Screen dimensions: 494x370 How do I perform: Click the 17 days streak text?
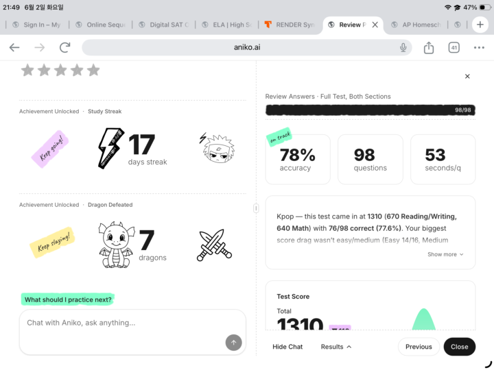147,150
